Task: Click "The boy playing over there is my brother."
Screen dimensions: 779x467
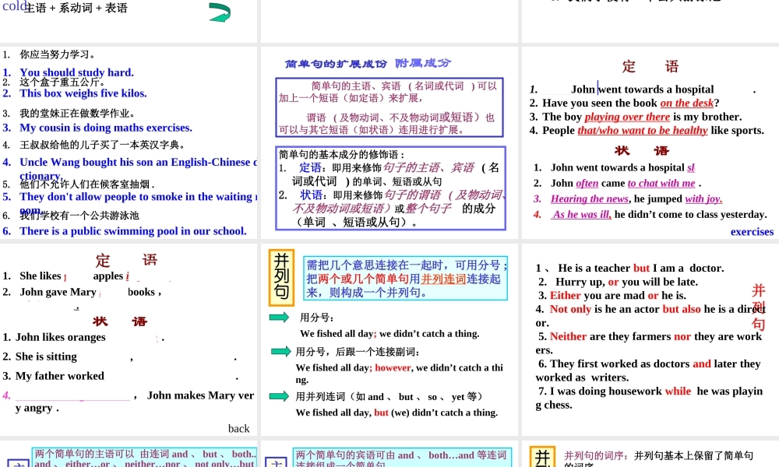Action: pyautogui.click(x=642, y=117)
